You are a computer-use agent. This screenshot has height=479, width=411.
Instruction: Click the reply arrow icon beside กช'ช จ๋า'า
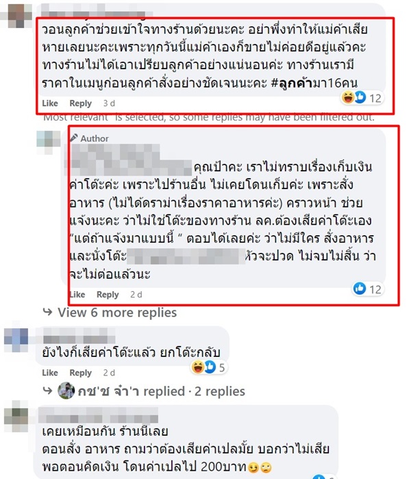click(x=48, y=391)
